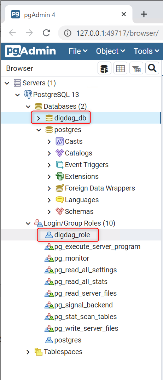Collapse the Servers tree node
This screenshot has height=380, width=163.
(7, 83)
